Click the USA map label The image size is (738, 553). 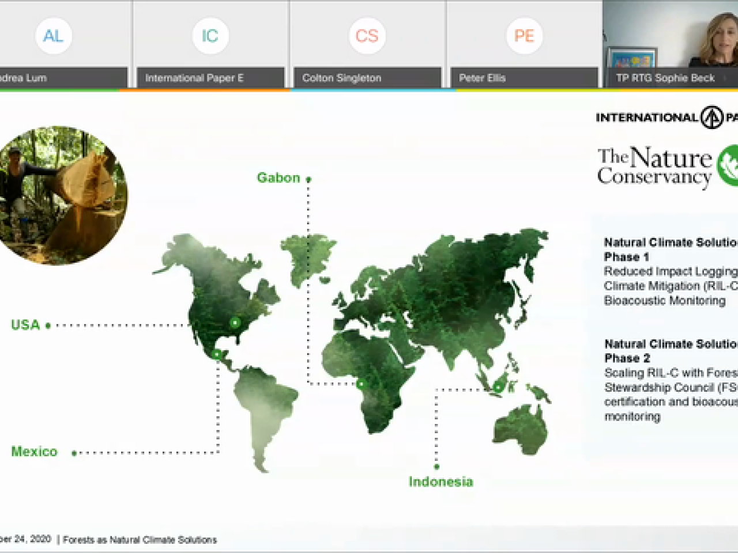pos(25,325)
